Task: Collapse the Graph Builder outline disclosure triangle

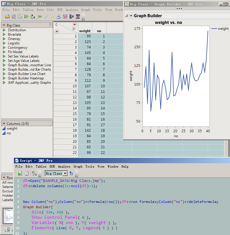Action: tap(127, 16)
